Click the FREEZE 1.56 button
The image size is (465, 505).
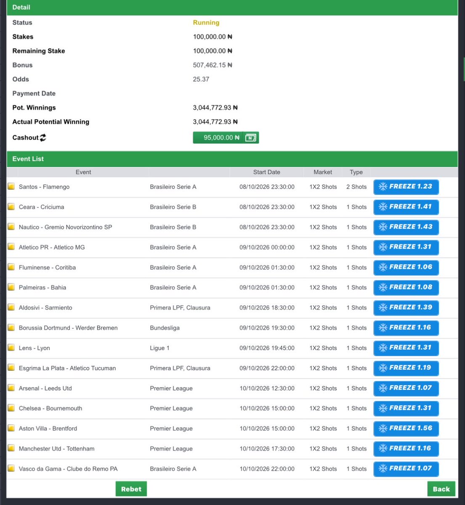[406, 428]
